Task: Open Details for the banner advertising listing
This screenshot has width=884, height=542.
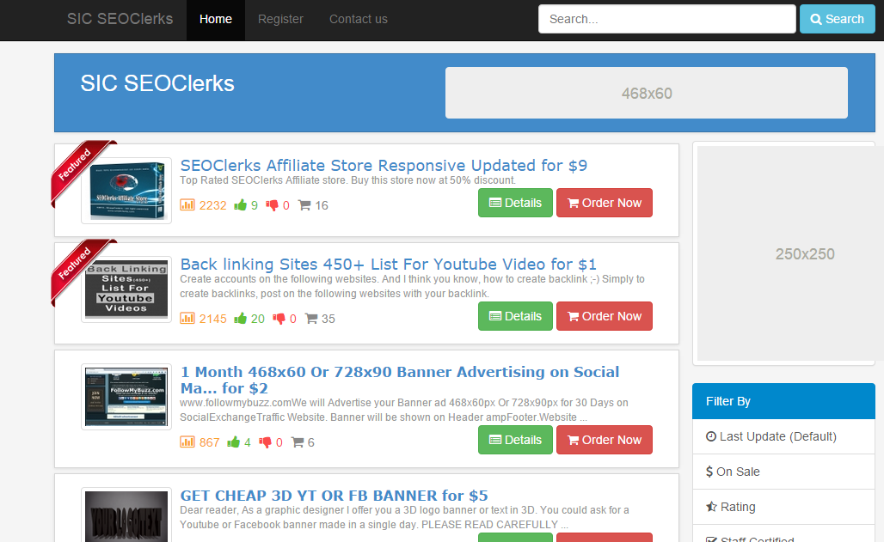Action: (x=515, y=440)
